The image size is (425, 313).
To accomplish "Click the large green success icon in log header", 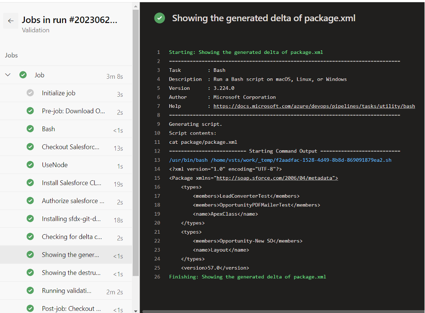I will click(x=159, y=18).
